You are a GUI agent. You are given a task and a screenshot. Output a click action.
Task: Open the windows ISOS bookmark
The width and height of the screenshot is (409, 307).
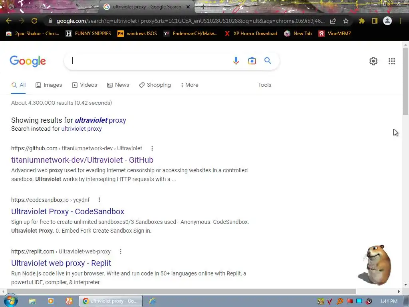point(137,34)
